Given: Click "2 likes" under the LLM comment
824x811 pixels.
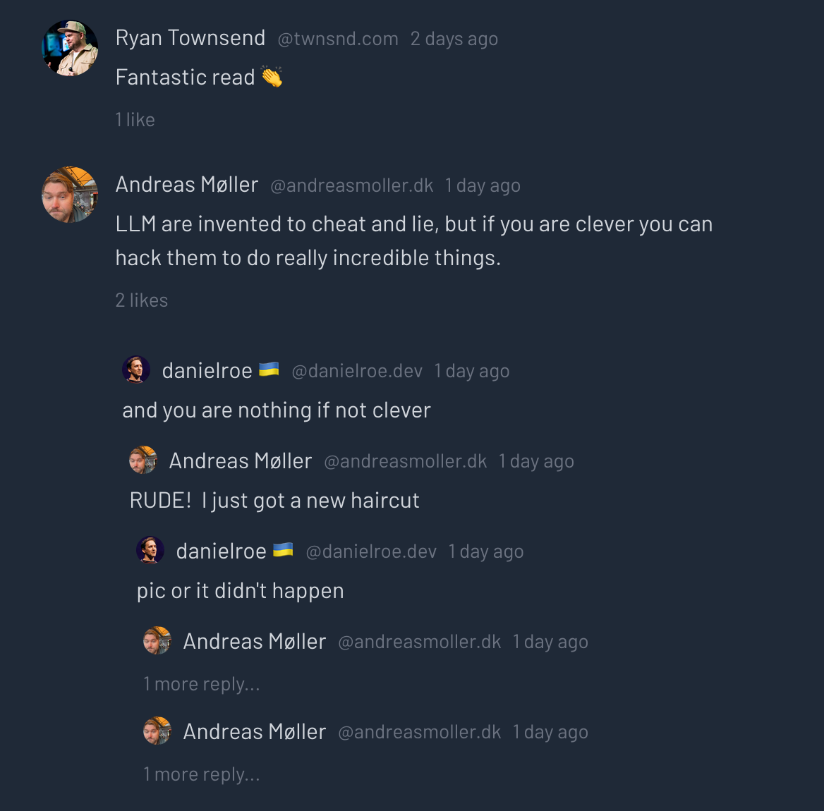Looking at the screenshot, I should (x=142, y=300).
